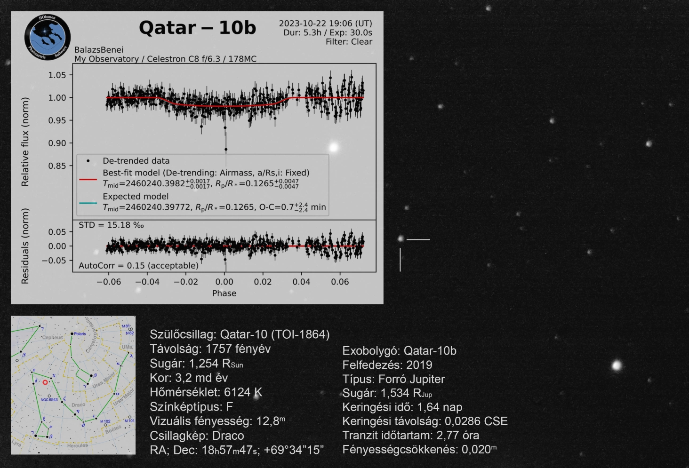Click the Relative flux (norm) axis label
This screenshot has width=689, height=468.
(25, 142)
